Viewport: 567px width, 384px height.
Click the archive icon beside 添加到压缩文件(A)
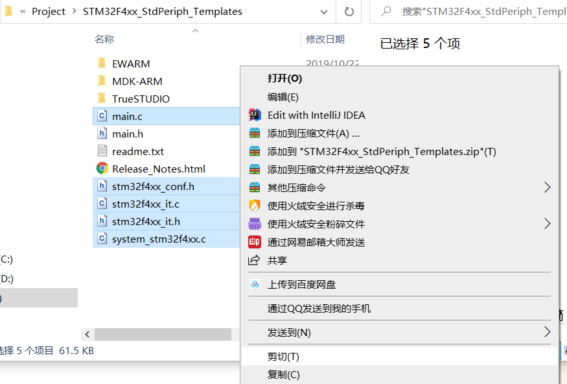coord(255,133)
